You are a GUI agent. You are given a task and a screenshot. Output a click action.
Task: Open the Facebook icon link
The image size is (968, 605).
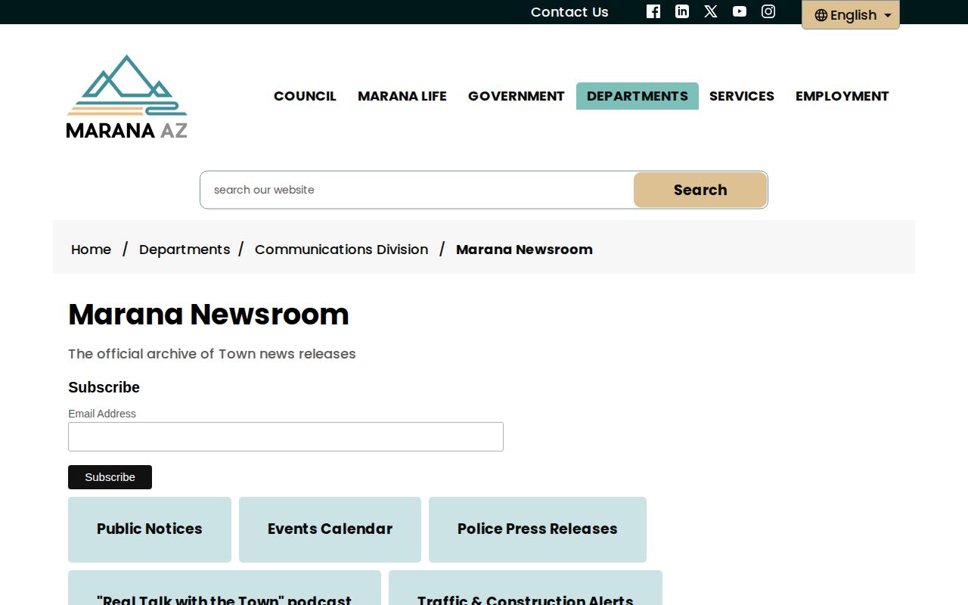653,11
